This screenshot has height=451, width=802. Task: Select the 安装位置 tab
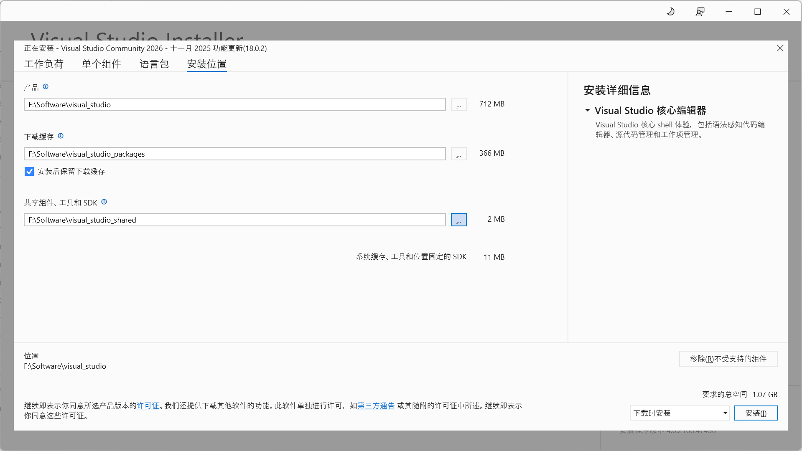[207, 64]
